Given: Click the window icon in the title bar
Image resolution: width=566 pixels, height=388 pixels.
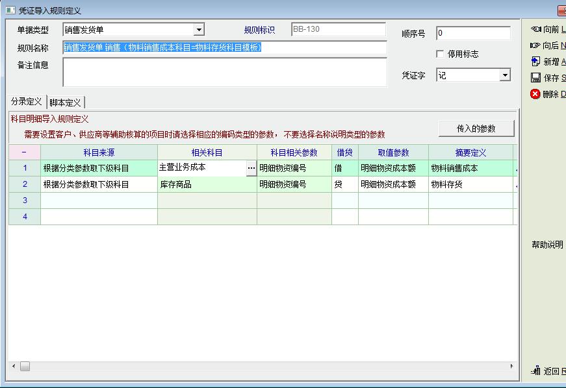Looking at the screenshot, I should (x=10, y=10).
